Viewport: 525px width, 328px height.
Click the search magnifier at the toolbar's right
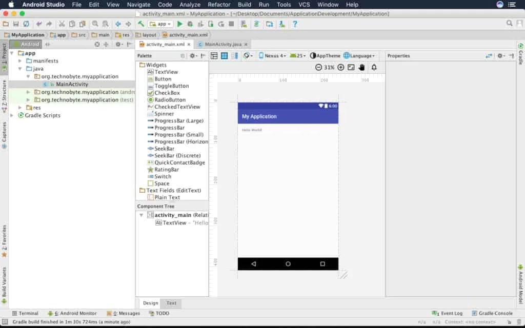click(x=509, y=23)
